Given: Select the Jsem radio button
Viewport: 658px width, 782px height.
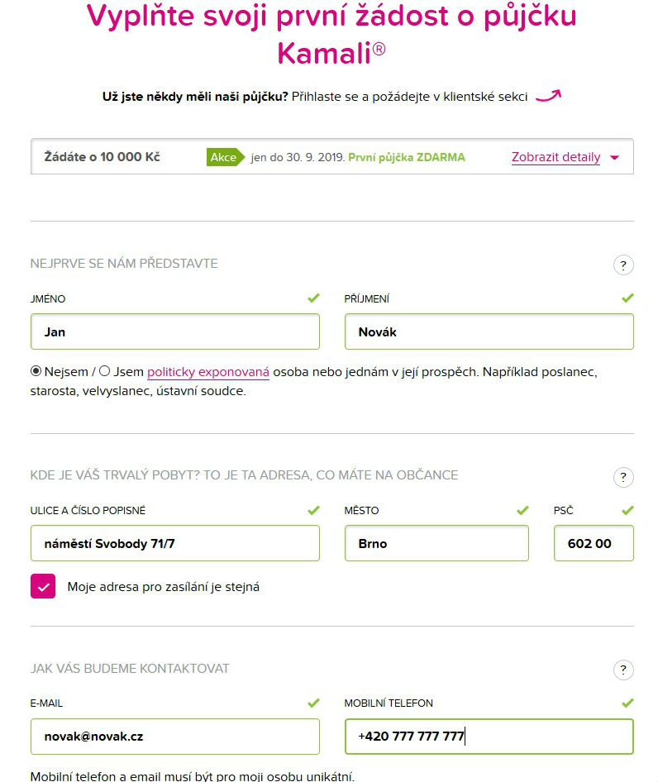Looking at the screenshot, I should pyautogui.click(x=104, y=371).
